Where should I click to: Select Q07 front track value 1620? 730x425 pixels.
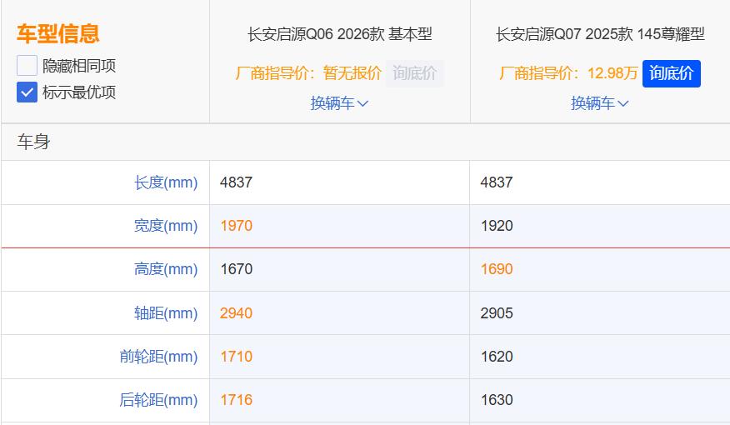tap(497, 357)
